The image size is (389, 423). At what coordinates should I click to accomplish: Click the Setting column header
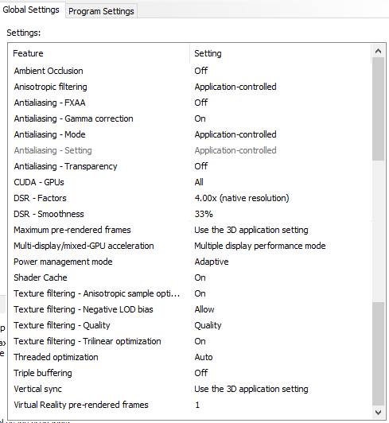281,53
